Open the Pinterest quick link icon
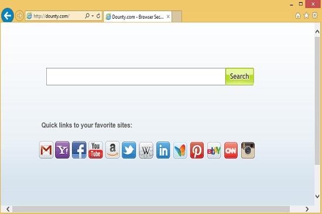 197,150
